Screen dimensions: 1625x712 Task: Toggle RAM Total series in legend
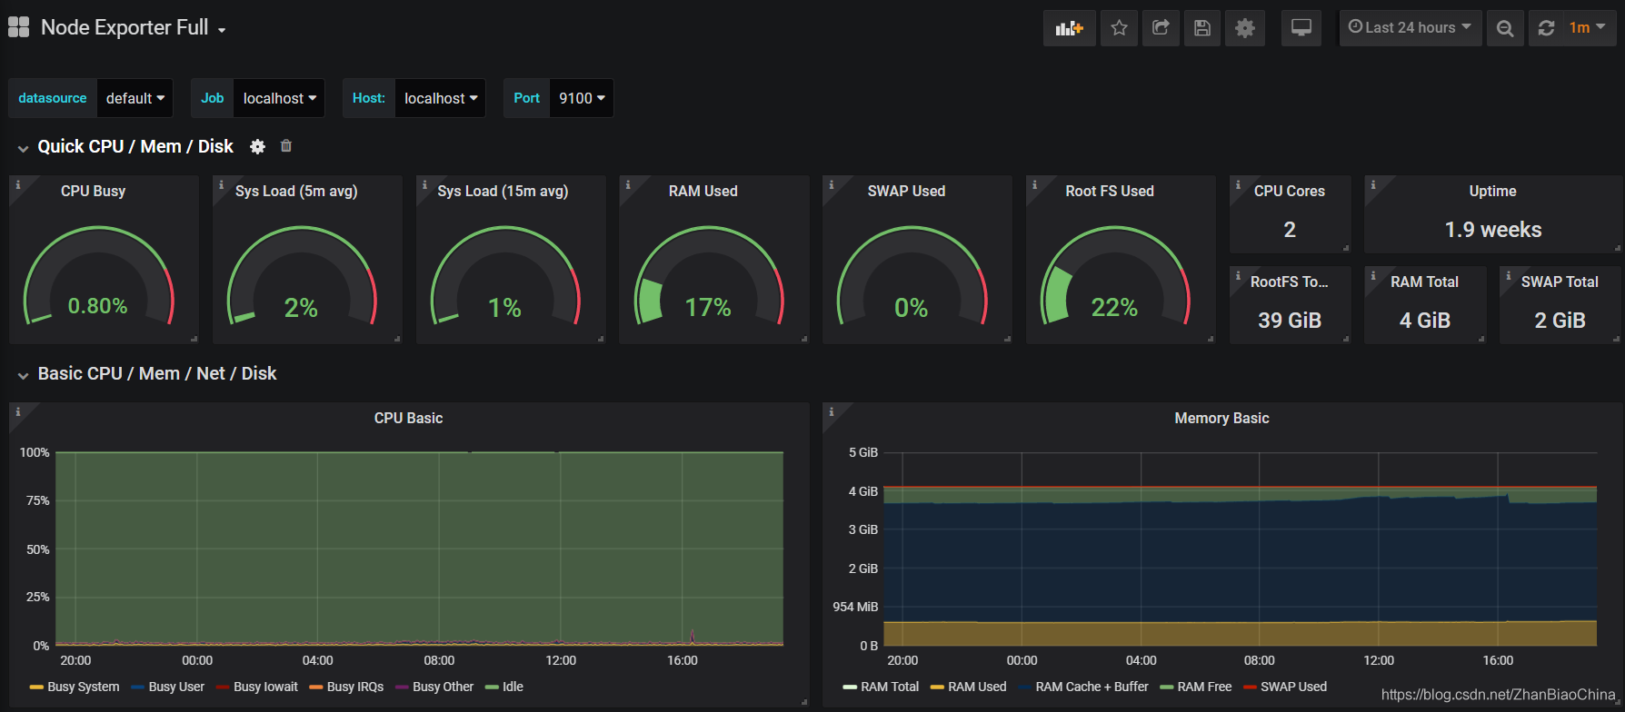coord(890,687)
